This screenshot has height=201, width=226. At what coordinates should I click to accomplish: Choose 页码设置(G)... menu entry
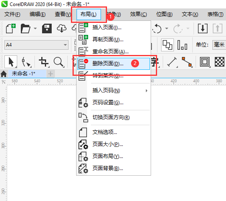coord(113,103)
